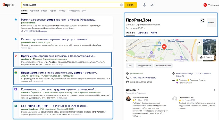Open Главное tab in company card
The height and width of the screenshot is (120, 219).
[130, 33]
